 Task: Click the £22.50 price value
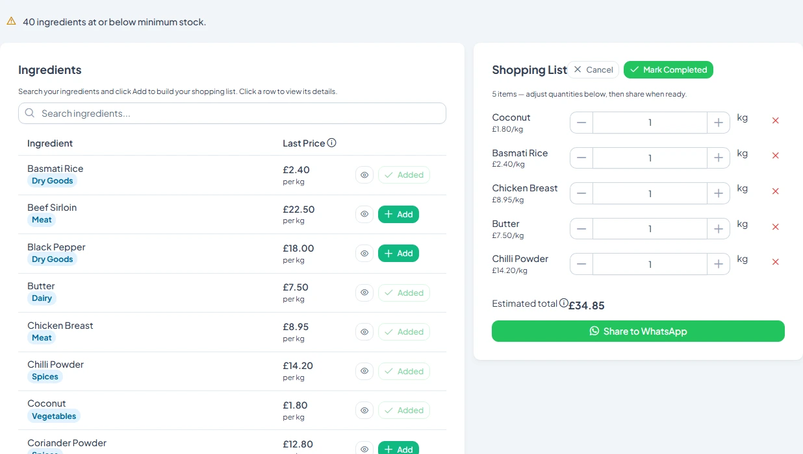point(299,209)
